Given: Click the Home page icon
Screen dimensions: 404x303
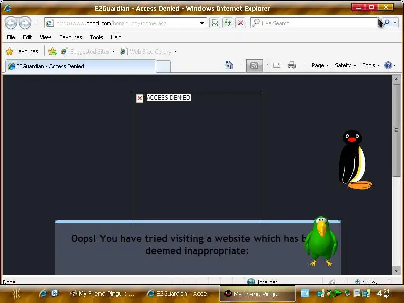Looking at the screenshot, I should [x=229, y=65].
